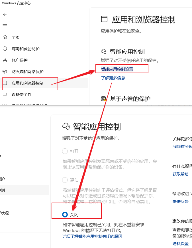The image size is (192, 248).
Task: Click the 更改你的隐 heading on the right
Action: (x=182, y=221)
